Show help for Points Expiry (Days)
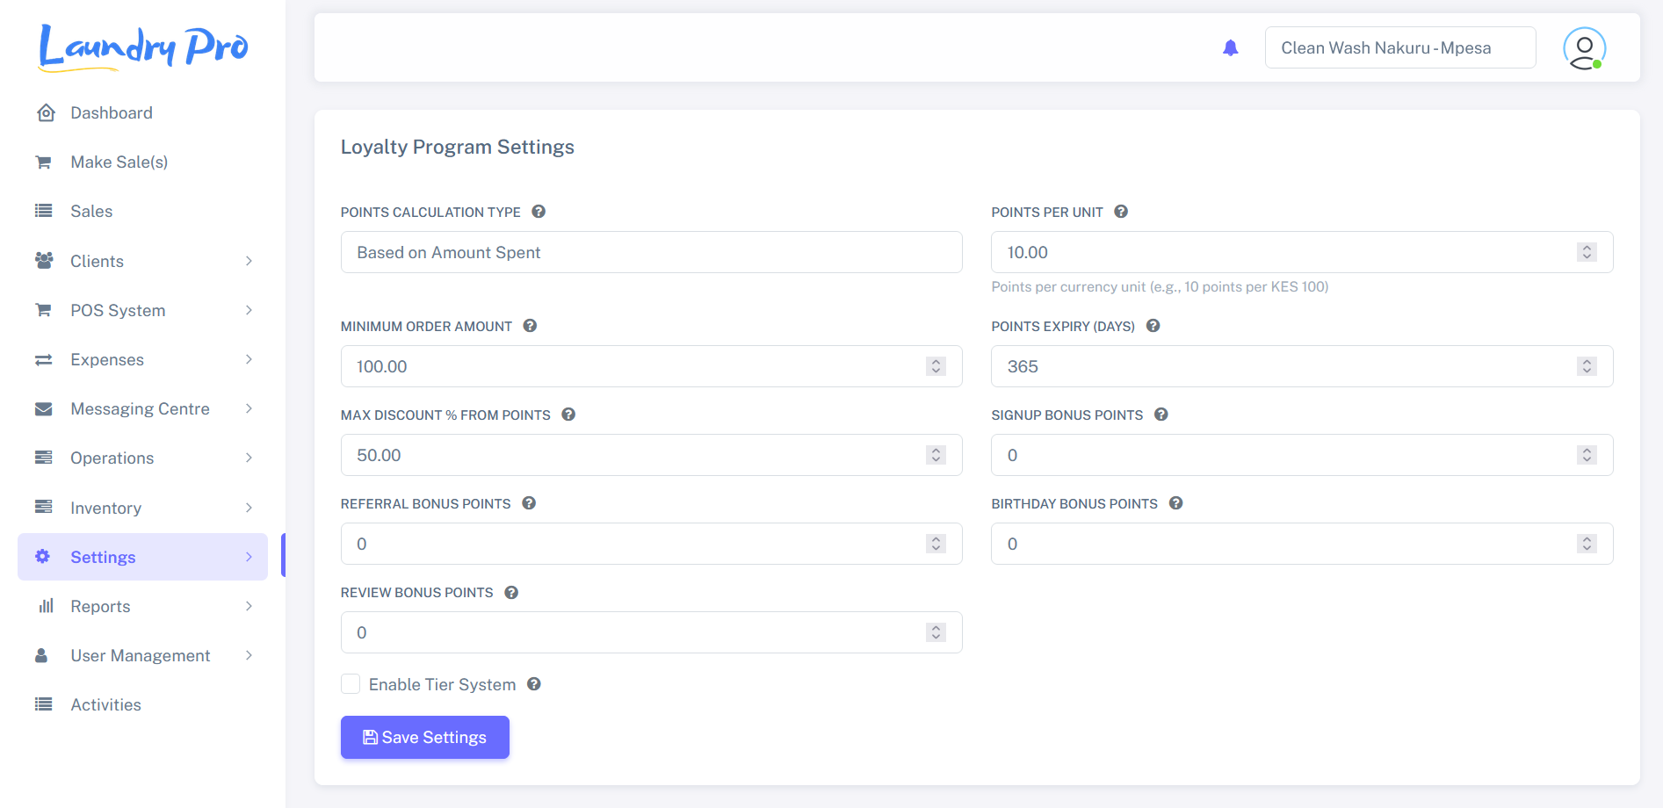Image resolution: width=1663 pixels, height=808 pixels. point(1153,326)
